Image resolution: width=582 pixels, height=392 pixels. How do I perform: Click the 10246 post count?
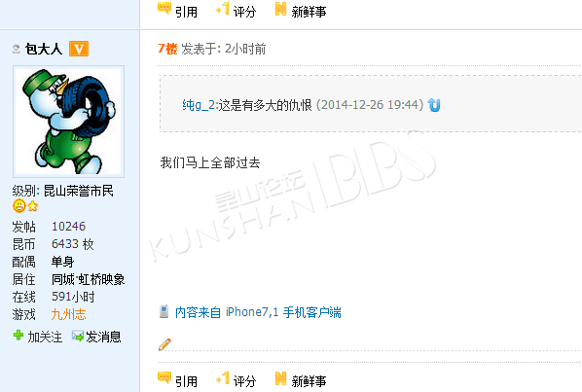pos(69,227)
